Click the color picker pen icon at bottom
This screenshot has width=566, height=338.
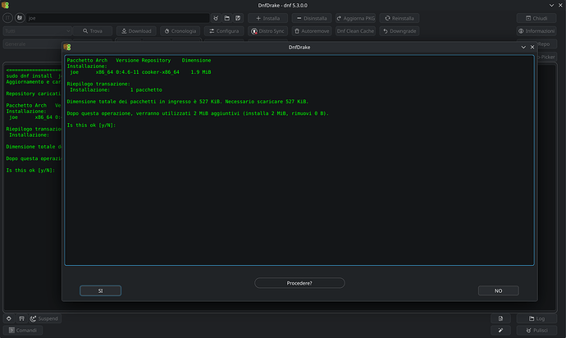[500, 330]
